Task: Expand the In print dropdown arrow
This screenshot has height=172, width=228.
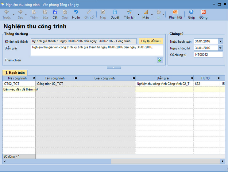Action: click(x=163, y=14)
